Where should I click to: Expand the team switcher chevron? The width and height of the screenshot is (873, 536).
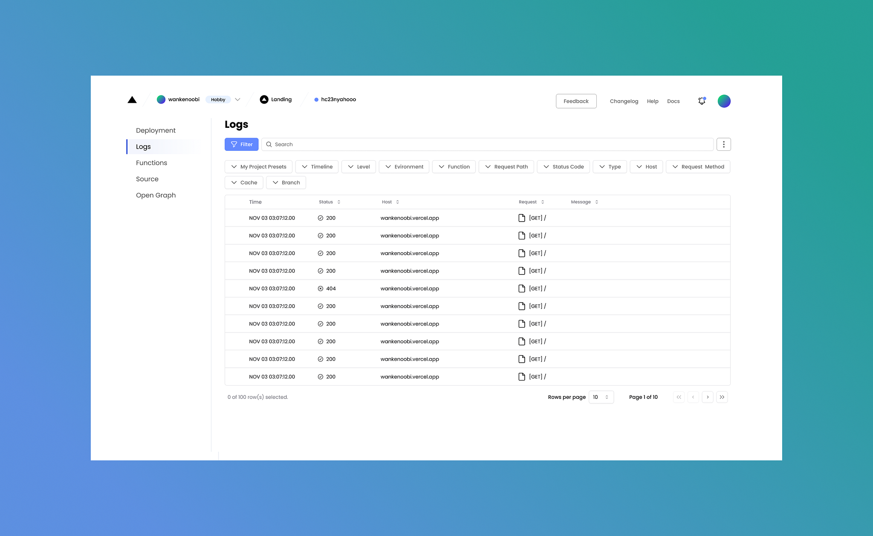(238, 100)
